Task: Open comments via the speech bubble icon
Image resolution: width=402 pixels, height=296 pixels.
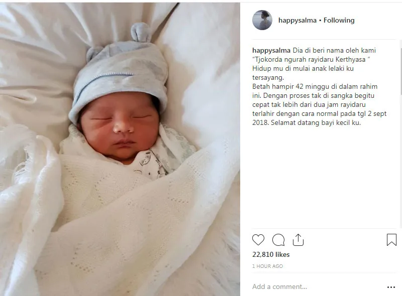Action: [x=278, y=240]
